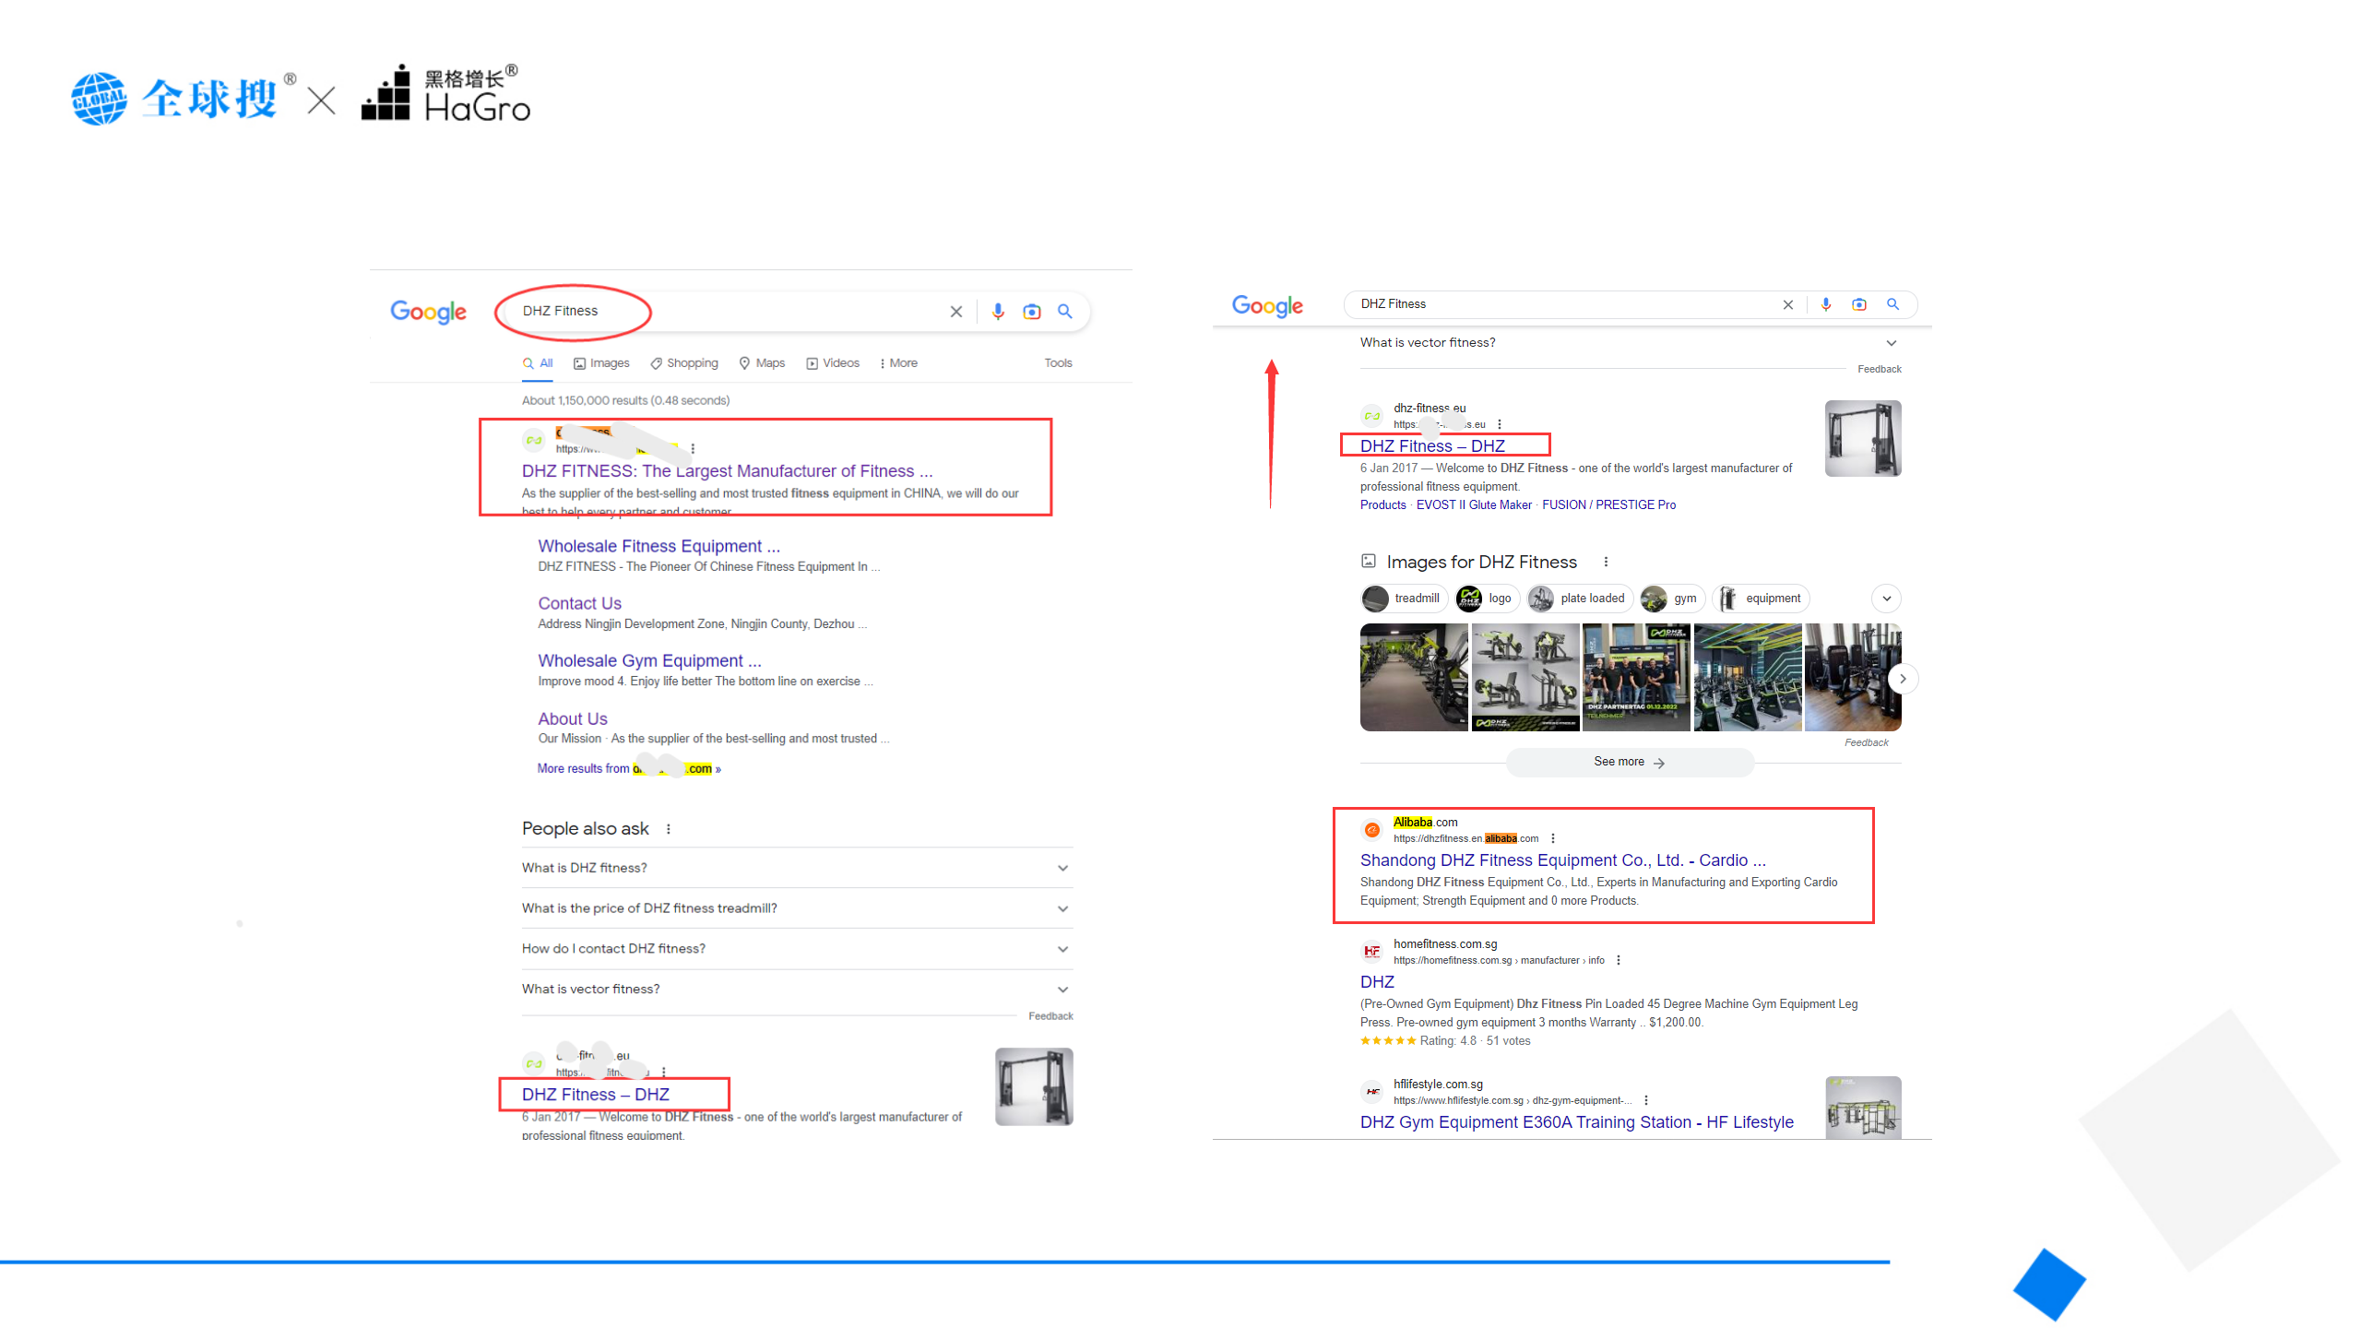Select the treadmill image filter chip
2361x1328 pixels.
tap(1403, 599)
